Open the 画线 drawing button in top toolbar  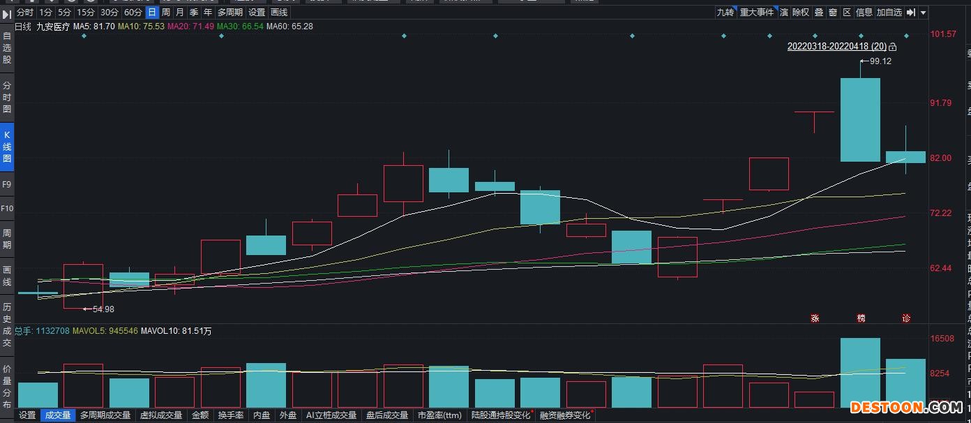279,13
